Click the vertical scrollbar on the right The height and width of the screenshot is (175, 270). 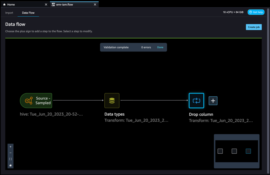click(x=268, y=91)
